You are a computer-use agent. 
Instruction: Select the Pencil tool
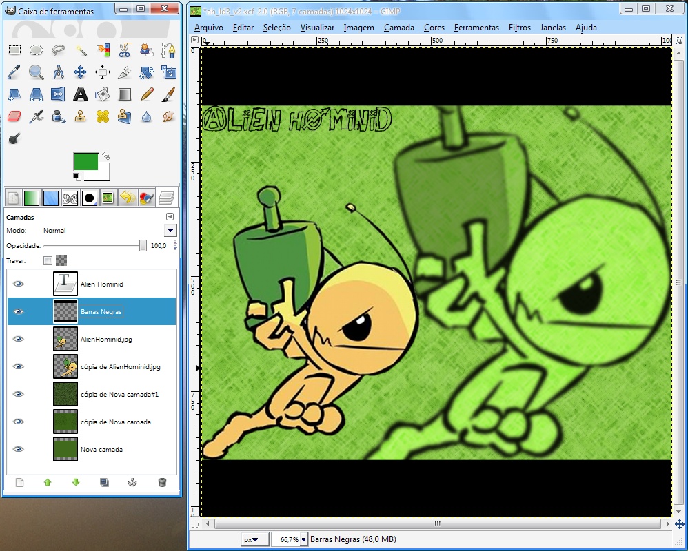tap(147, 94)
